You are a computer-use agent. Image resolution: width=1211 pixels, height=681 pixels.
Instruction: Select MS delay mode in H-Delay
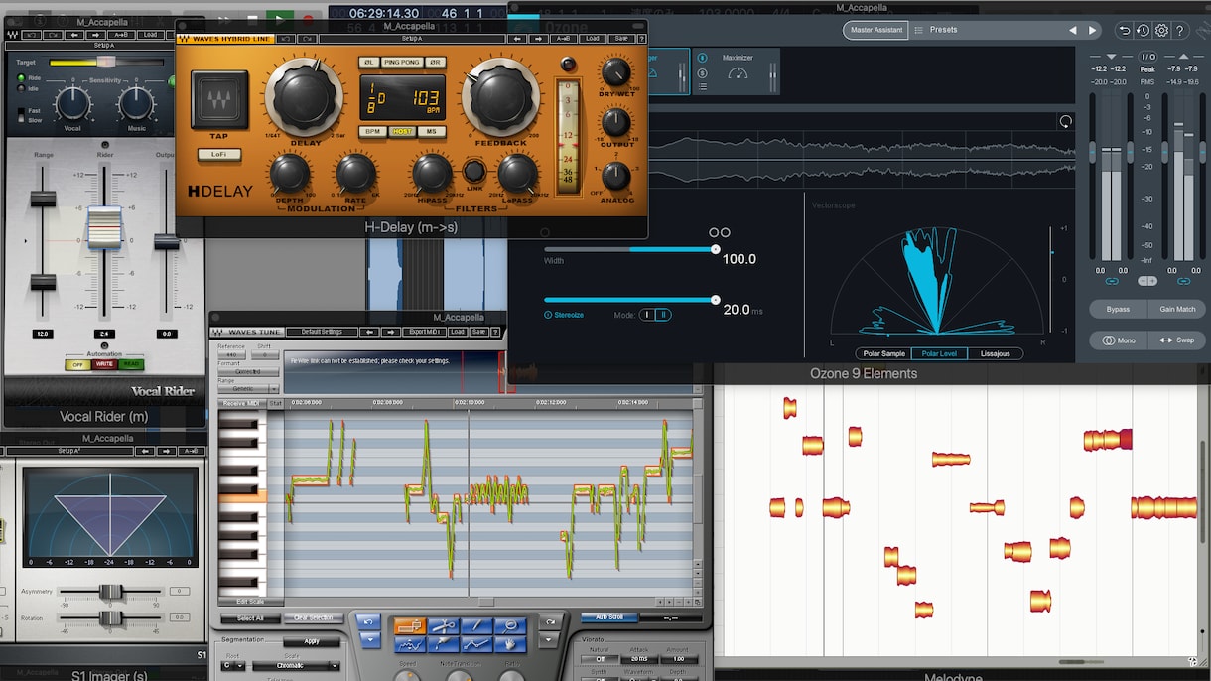coord(432,131)
